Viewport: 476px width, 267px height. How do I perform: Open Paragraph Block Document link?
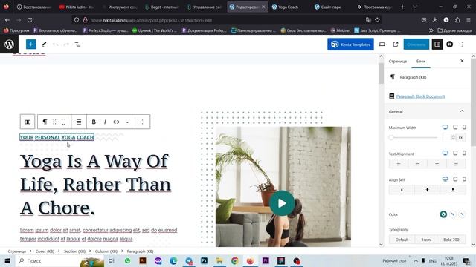(420, 96)
